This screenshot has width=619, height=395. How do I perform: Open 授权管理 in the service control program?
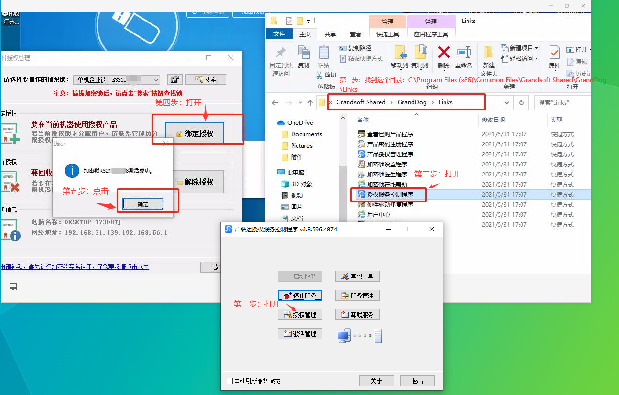[x=300, y=315]
